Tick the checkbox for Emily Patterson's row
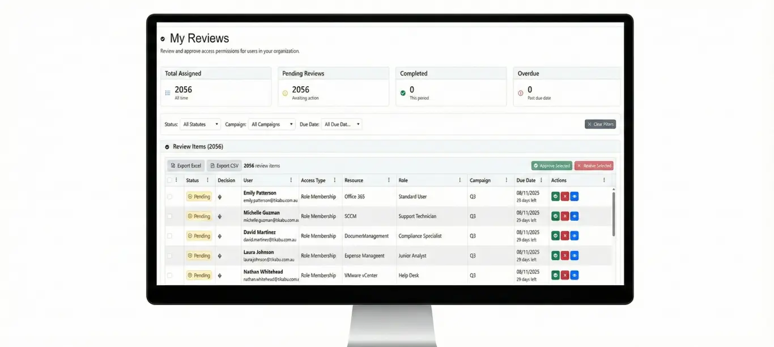The height and width of the screenshot is (347, 774). [169, 197]
